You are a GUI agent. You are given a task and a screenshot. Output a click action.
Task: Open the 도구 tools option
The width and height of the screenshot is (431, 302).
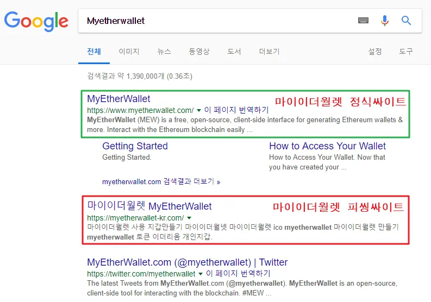click(x=405, y=52)
